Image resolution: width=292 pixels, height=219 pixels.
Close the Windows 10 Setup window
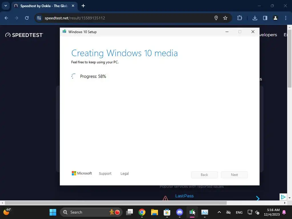click(253, 32)
